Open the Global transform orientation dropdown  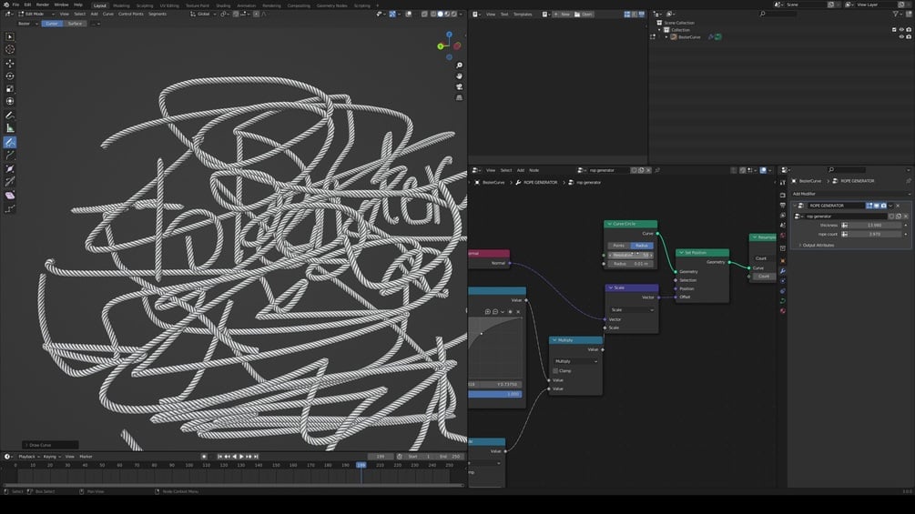click(202, 14)
